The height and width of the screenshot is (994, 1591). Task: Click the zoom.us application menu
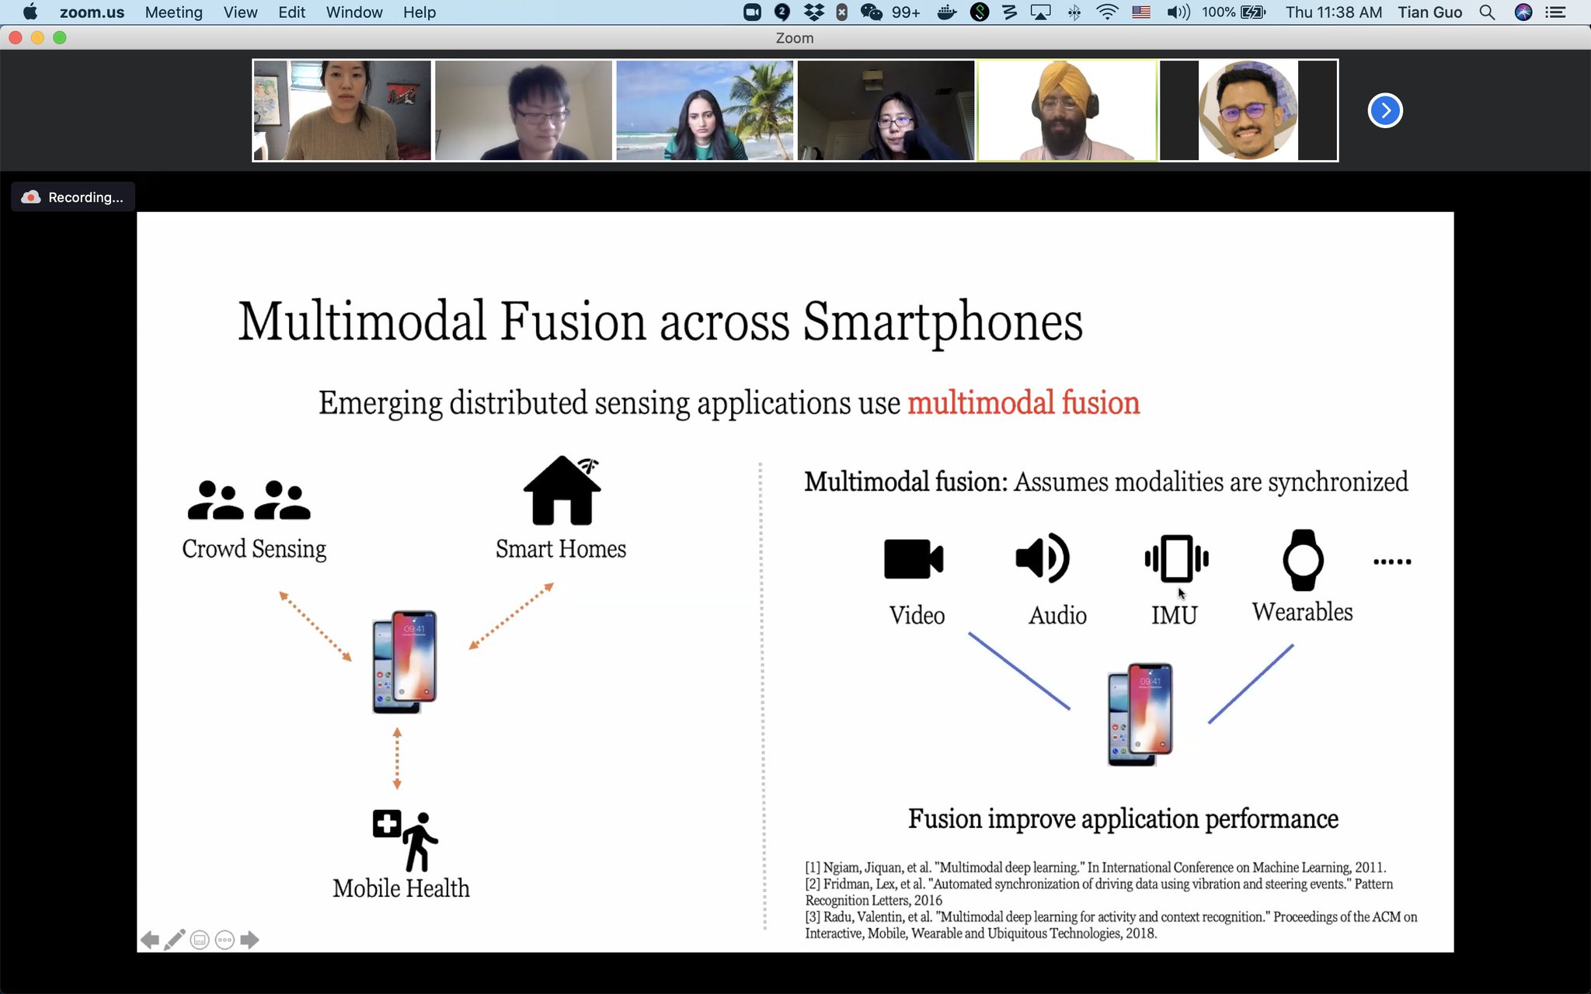point(91,12)
